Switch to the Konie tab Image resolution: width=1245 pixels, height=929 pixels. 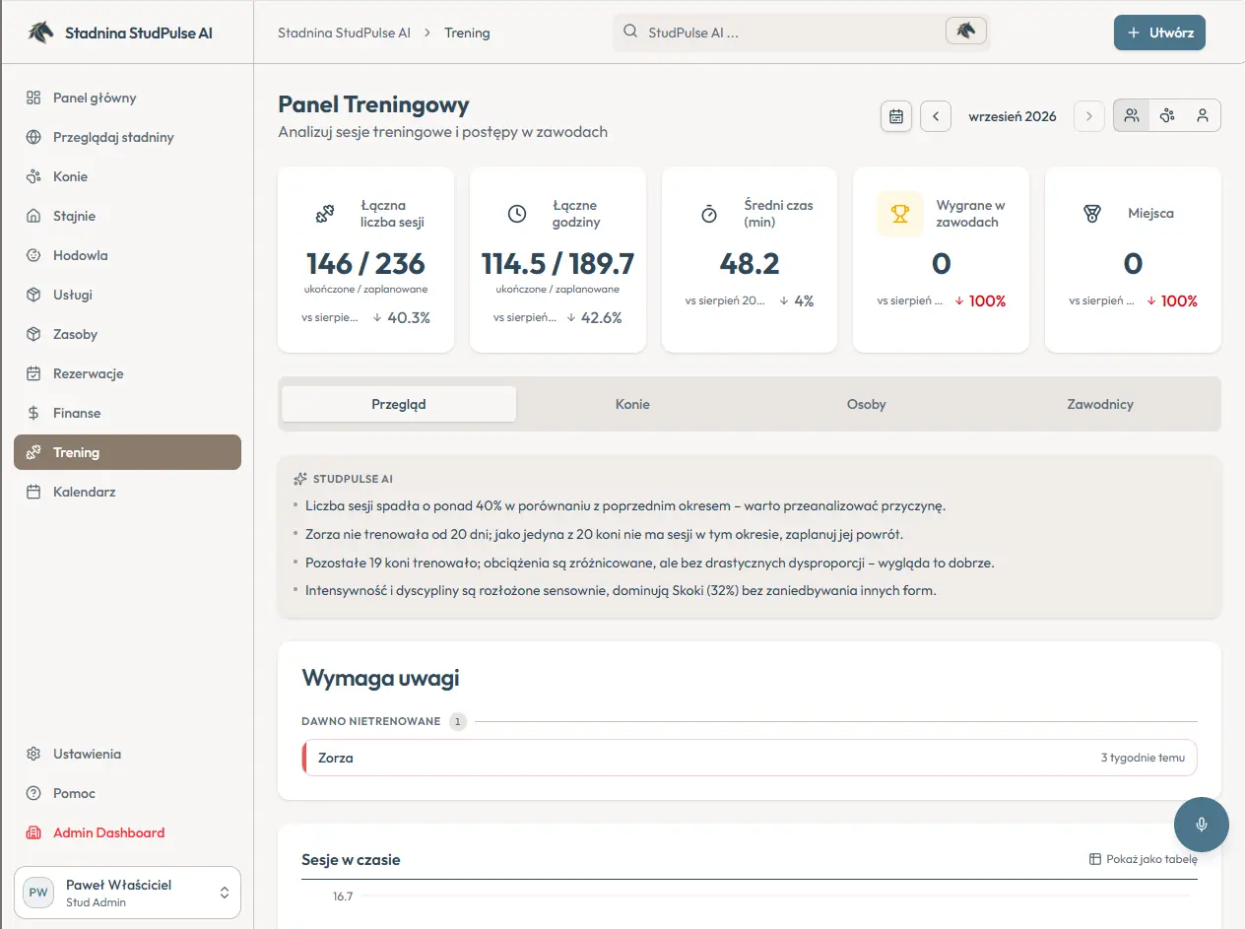pos(632,405)
